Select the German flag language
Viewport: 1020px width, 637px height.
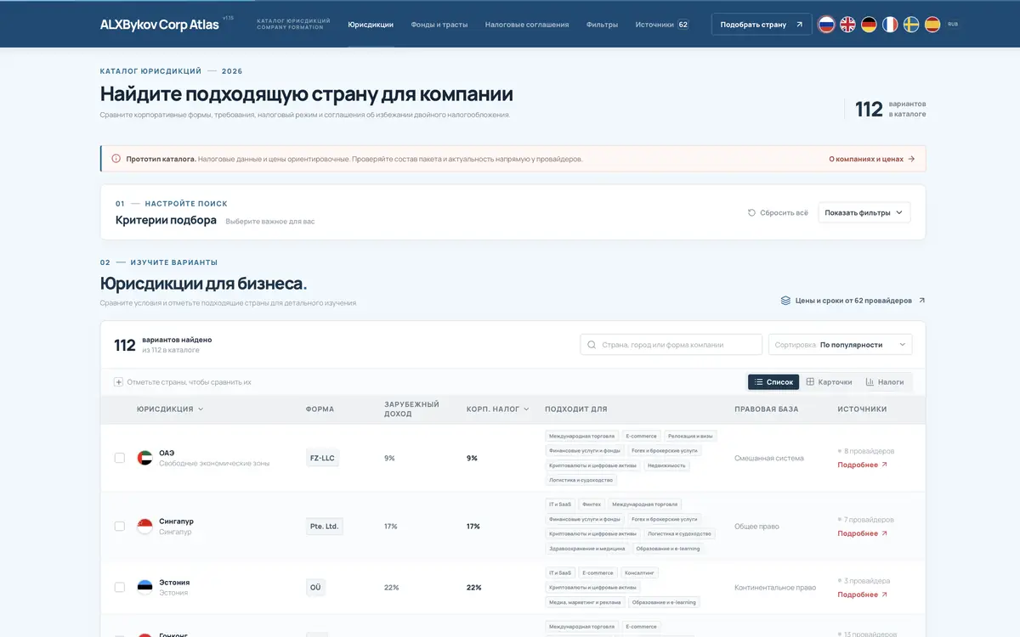point(869,25)
